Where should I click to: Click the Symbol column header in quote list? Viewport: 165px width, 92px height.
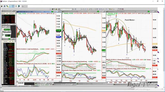(x=3, y=13)
